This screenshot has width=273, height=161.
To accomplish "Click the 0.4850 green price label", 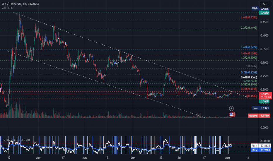I will click(264, 13).
